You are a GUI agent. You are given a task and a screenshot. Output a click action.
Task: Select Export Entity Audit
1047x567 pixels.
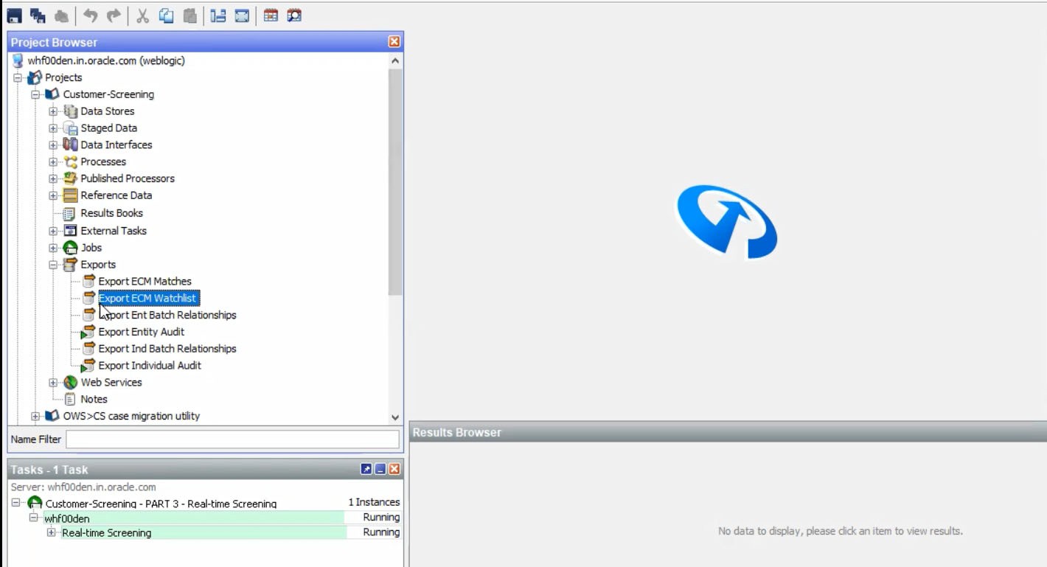point(142,332)
